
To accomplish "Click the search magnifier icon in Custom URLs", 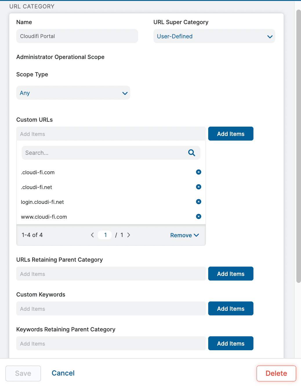I will click(192, 153).
